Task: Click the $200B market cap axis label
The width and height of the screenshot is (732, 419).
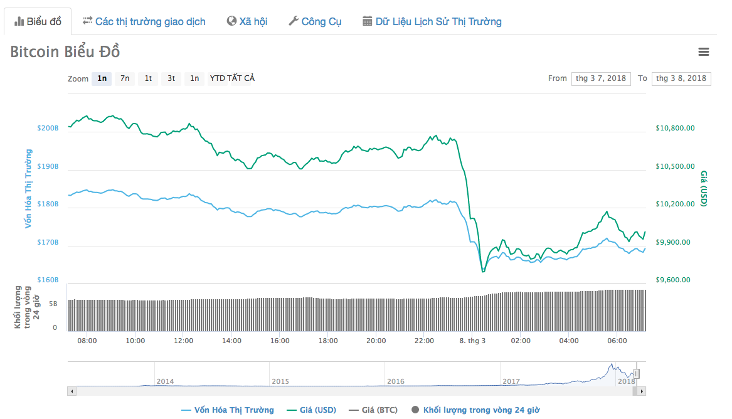Action: [48, 128]
